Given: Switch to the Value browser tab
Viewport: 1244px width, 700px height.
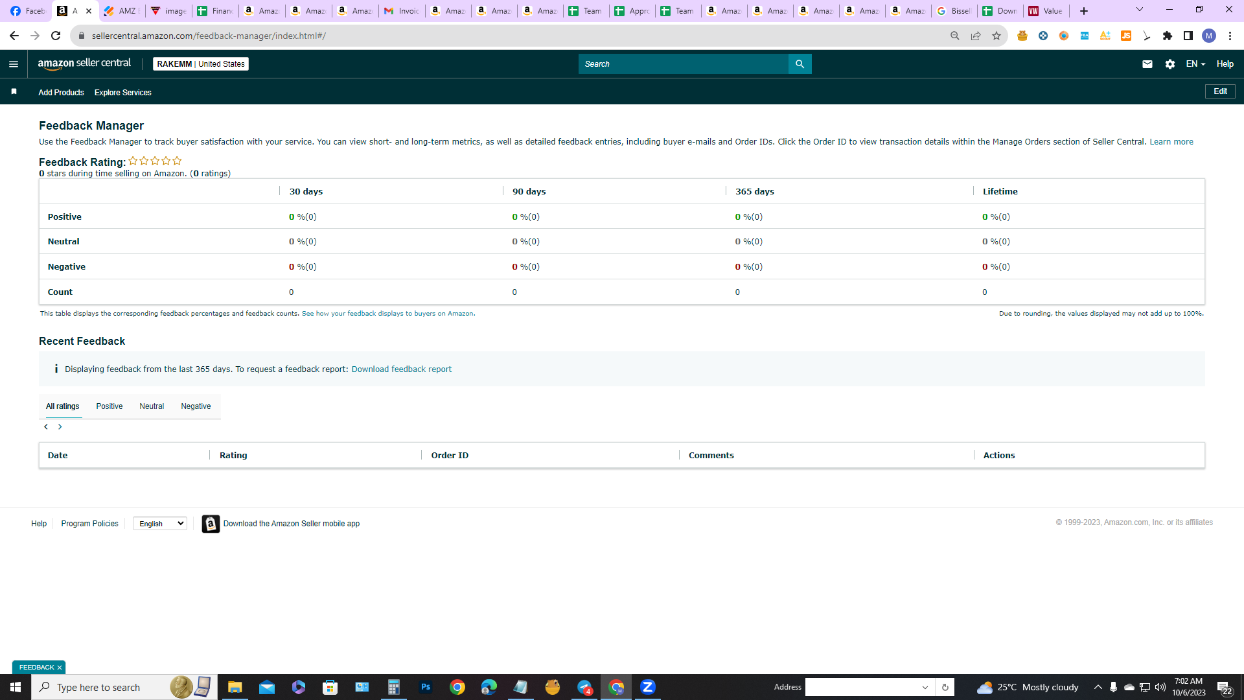Looking at the screenshot, I should [1046, 11].
